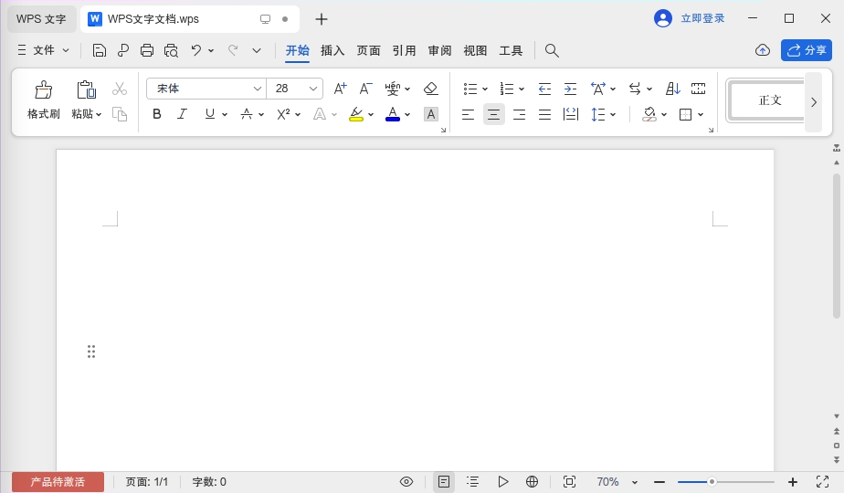Switch to the 插入 tab
The image size is (844, 493).
pyautogui.click(x=332, y=50)
